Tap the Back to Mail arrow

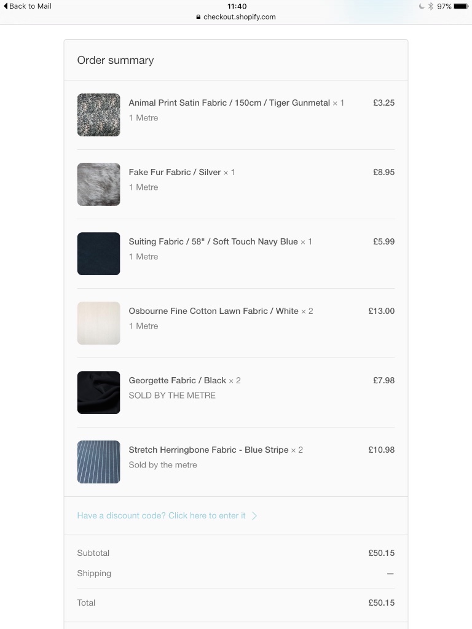click(x=6, y=6)
